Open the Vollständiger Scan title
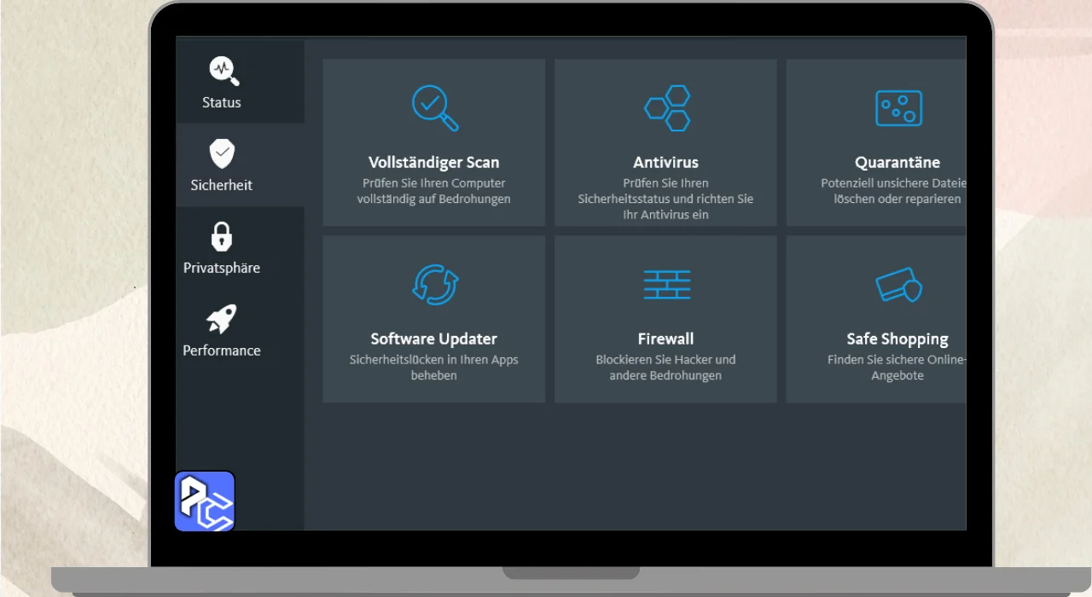1092x597 pixels. 434,162
